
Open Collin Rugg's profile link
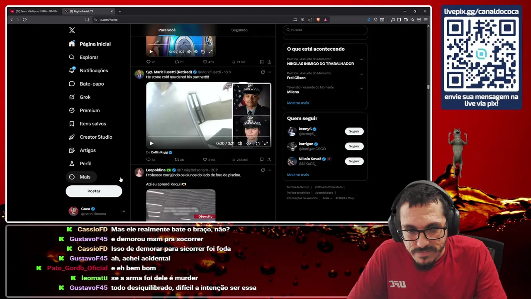pyautogui.click(x=159, y=152)
